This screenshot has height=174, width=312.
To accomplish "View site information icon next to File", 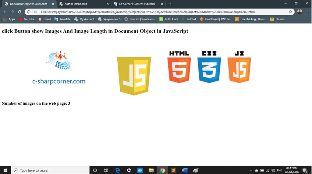I will point(29,12).
